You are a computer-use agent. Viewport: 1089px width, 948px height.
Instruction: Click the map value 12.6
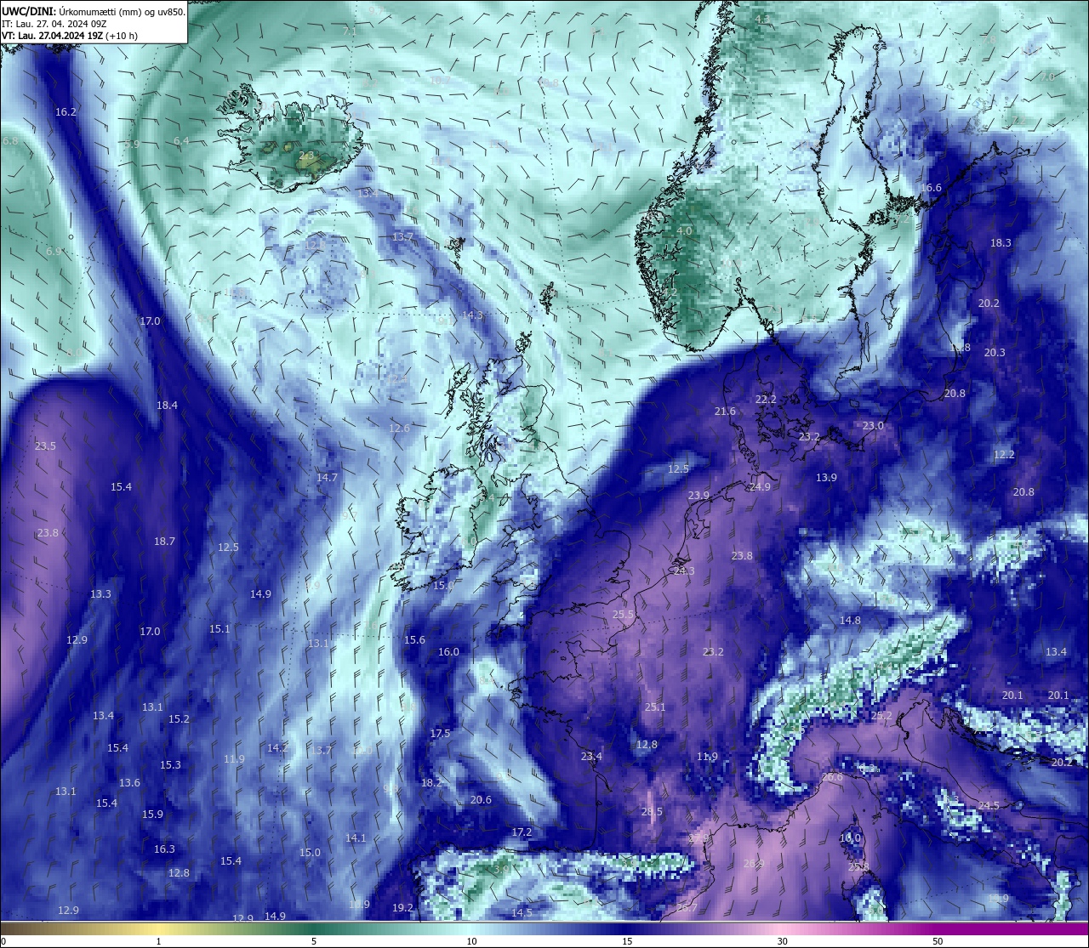[399, 429]
